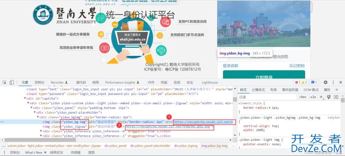
Task: Click breadcrumb div.yidun_panel-placeholder
Action: tap(150, 146)
